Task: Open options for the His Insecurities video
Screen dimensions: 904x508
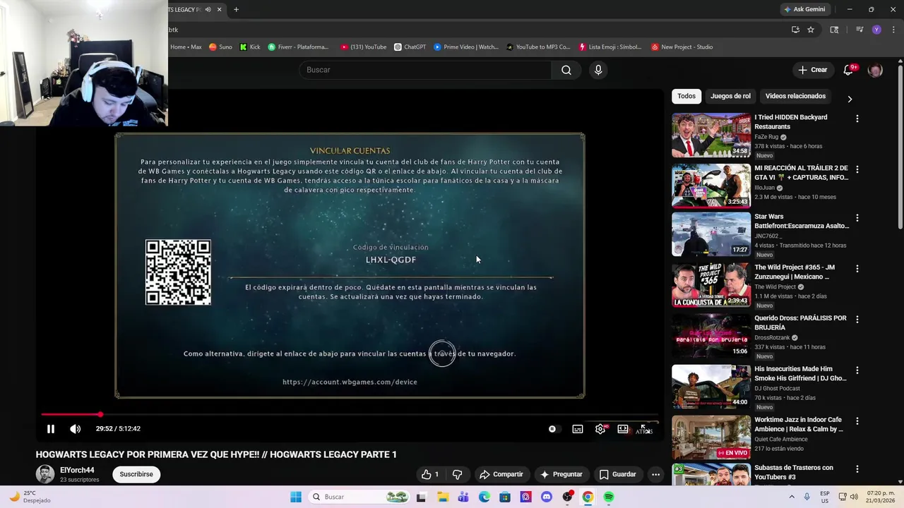Action: click(x=857, y=370)
